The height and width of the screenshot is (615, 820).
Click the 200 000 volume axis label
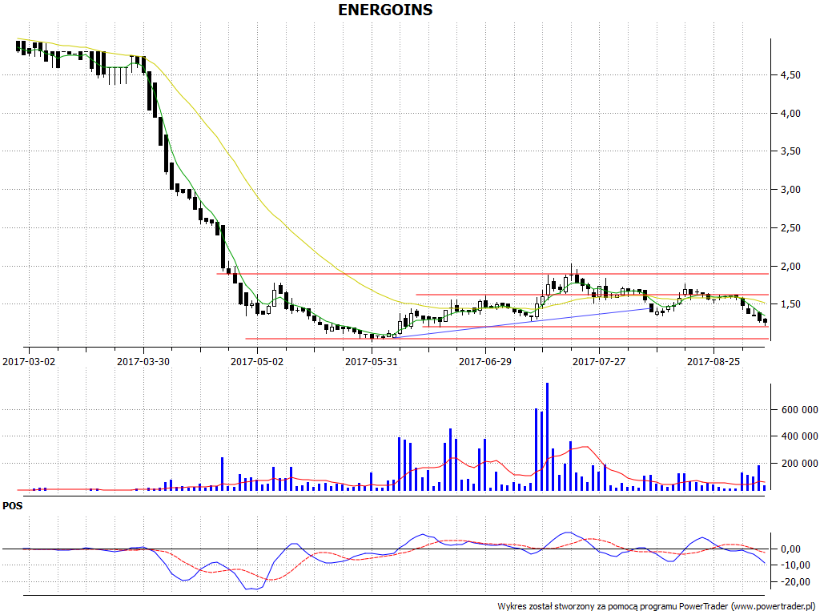pyautogui.click(x=800, y=464)
